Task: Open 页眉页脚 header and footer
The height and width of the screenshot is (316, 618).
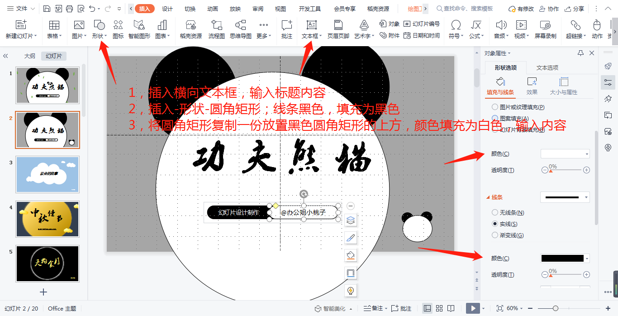Action: 338,30
